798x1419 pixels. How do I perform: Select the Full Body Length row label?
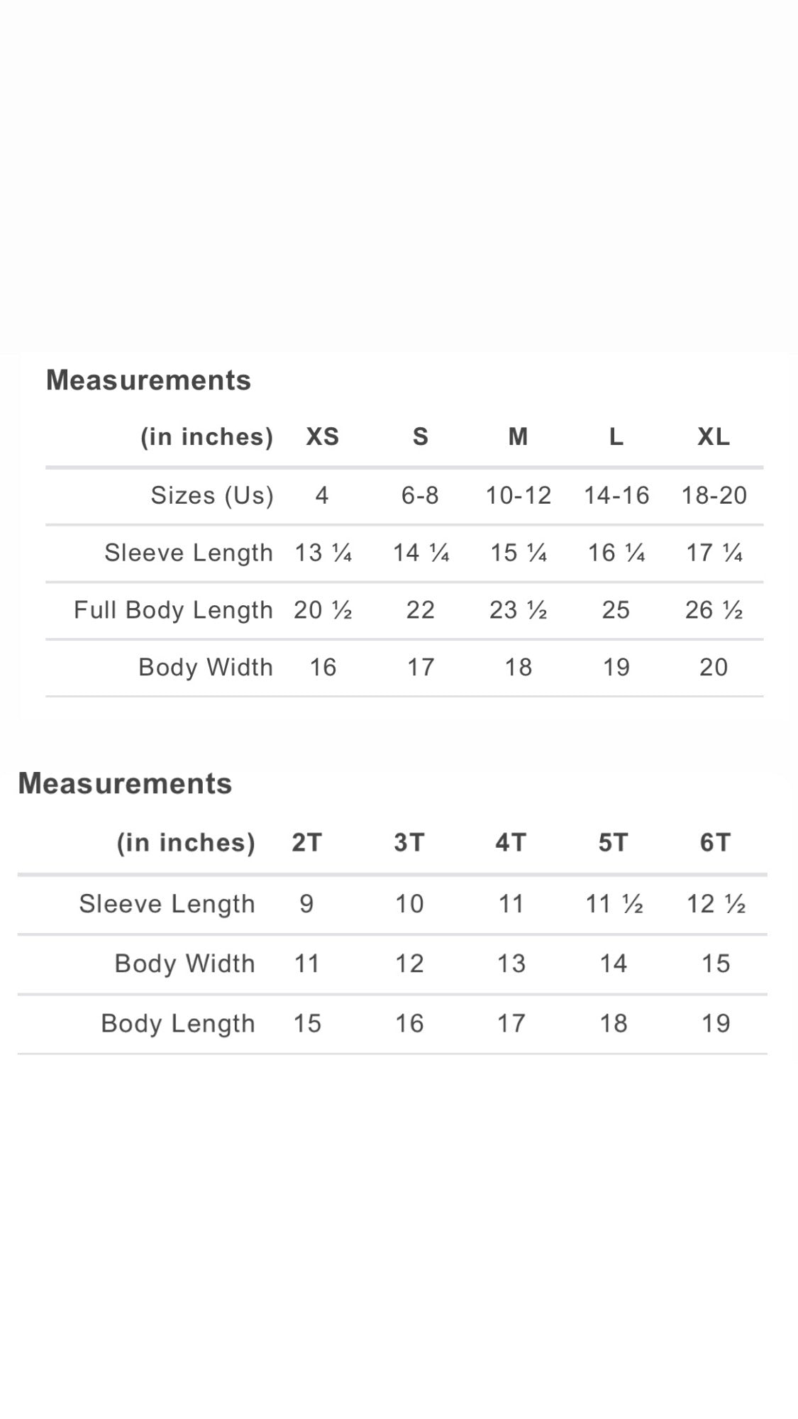pyautogui.click(x=173, y=609)
